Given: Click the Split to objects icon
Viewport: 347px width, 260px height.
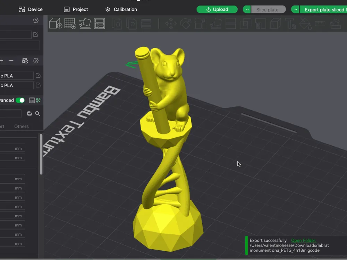Looking at the screenshot, I should pyautogui.click(x=117, y=24).
